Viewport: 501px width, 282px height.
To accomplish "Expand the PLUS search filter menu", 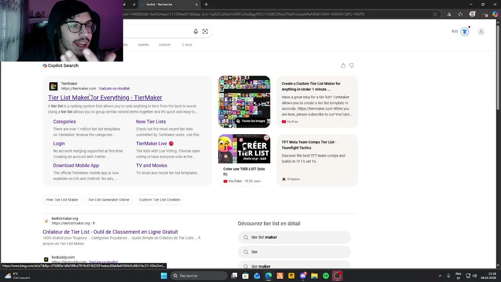I will [187, 45].
